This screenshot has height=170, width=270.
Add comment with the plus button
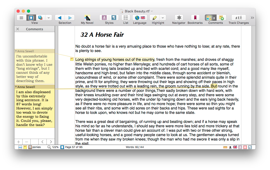point(19,142)
